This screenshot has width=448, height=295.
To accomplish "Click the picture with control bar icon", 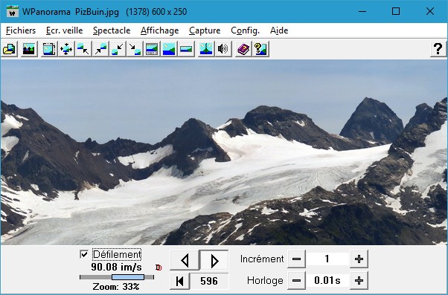I will 152,49.
